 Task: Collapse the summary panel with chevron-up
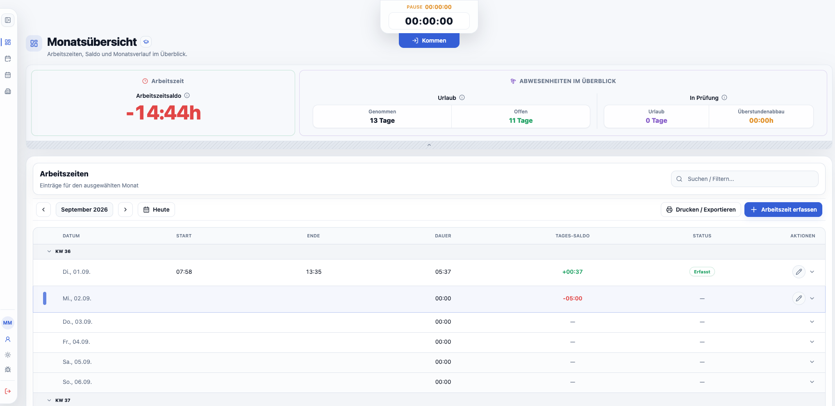429,145
